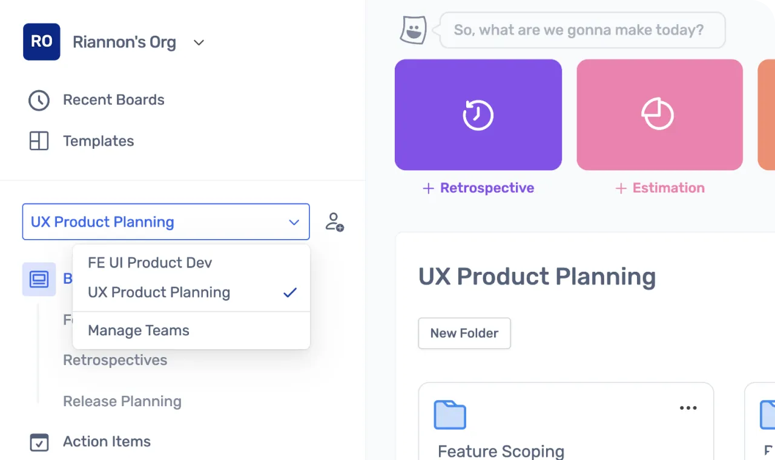
Task: Click the 'what are we gonna make today' field
Action: [581, 30]
